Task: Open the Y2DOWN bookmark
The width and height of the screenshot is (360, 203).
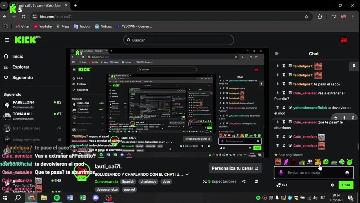Action: click(134, 26)
